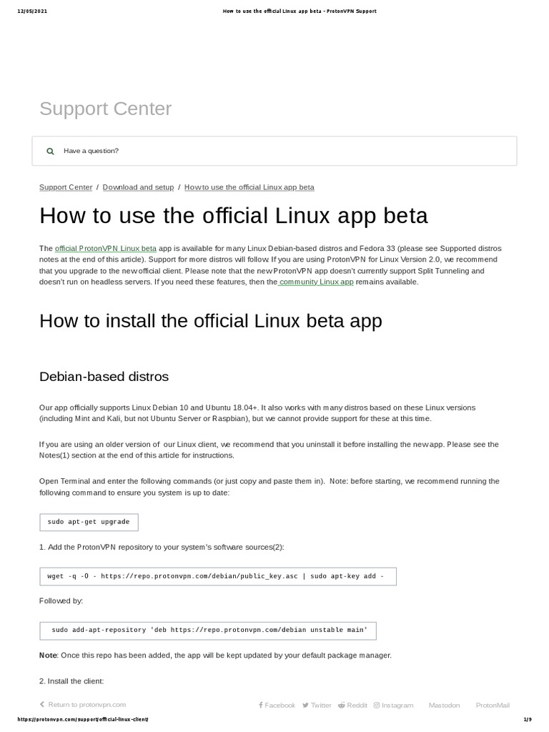Click the wget public key command box
This screenshot has width=549, height=732.
tap(217, 576)
